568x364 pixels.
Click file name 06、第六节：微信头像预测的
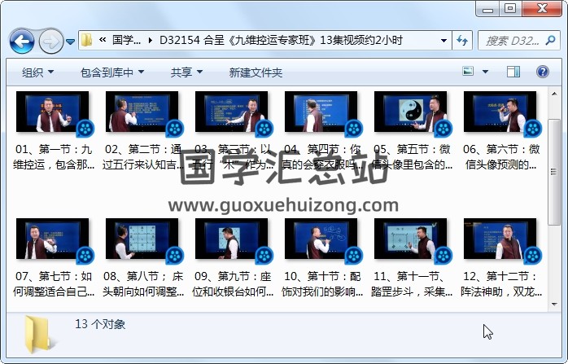coord(501,157)
